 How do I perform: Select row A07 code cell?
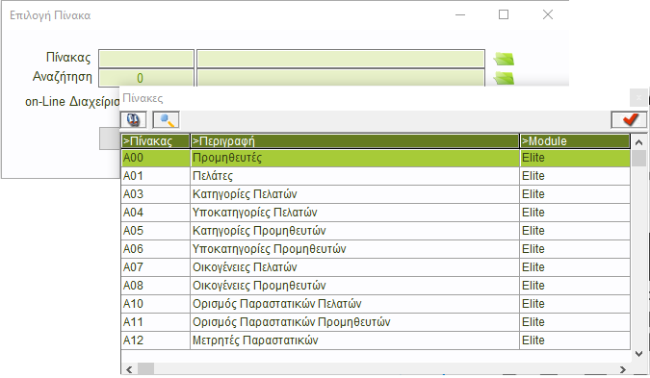coord(155,267)
